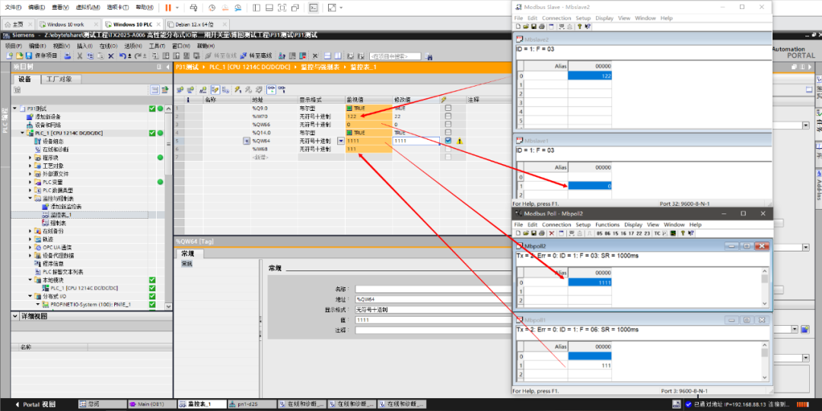
Task: Click the TC button in Modbus Poll toolbar
Action: [657, 233]
